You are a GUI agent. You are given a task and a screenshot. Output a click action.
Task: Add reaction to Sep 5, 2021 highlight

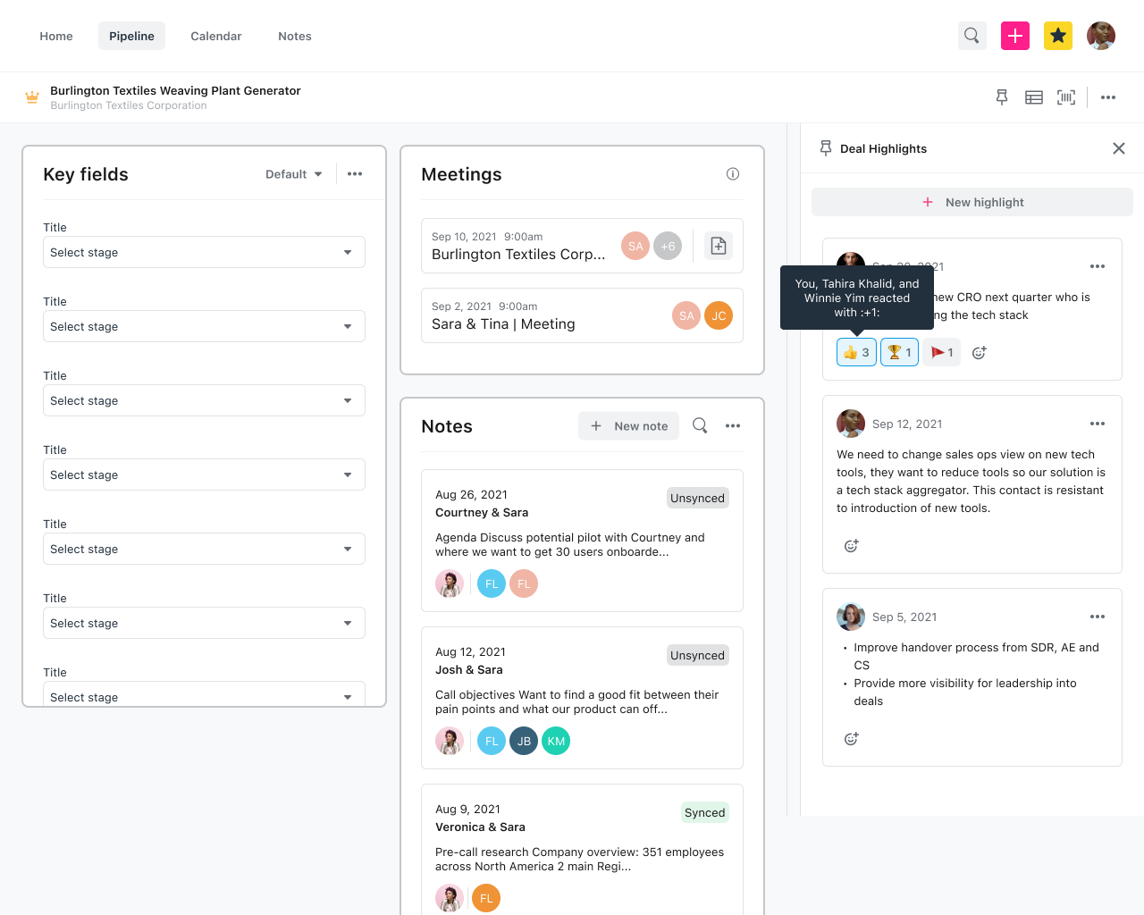coord(851,739)
